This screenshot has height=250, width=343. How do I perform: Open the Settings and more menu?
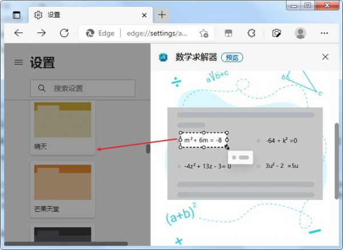point(324,33)
